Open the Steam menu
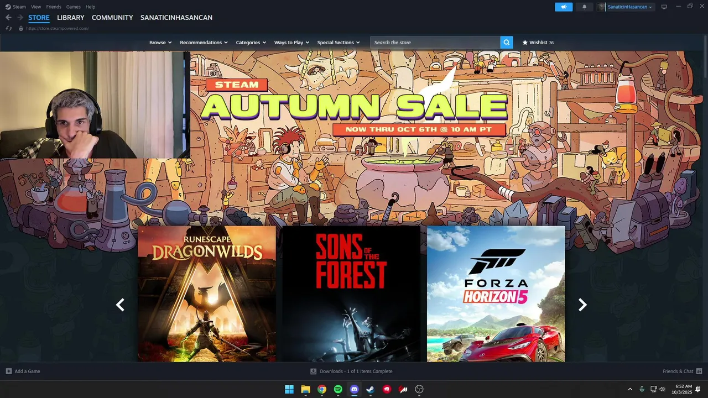Screen dimensions: 708x398 pos(19,7)
